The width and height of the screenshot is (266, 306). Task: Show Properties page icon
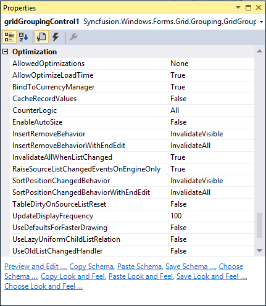point(41,37)
